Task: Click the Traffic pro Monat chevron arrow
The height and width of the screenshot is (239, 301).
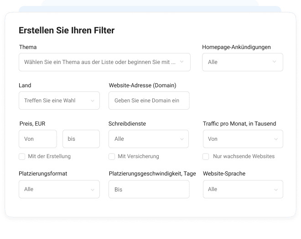Action: (276, 139)
